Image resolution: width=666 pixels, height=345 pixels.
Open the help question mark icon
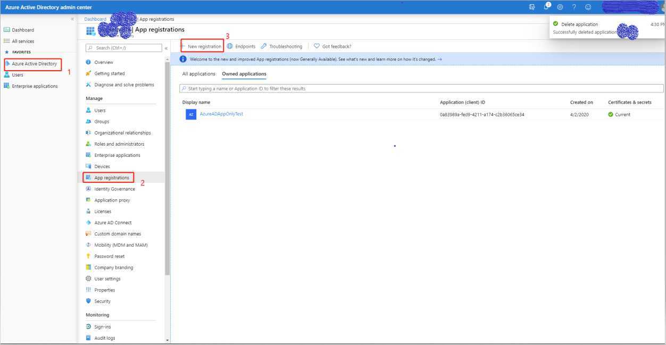[574, 7]
